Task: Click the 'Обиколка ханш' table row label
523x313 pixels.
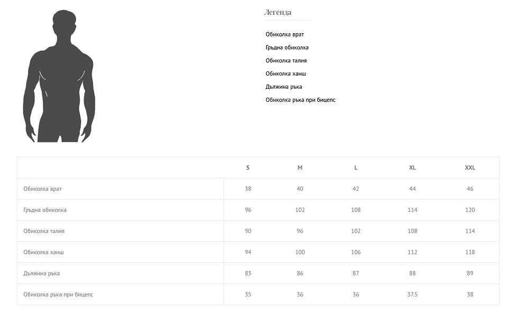Action: click(43, 252)
